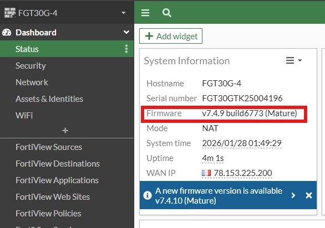Image resolution: width=325 pixels, height=228 pixels.
Task: Click firmware value v7.4.9 build6773 (Mature)
Action: (x=250, y=113)
